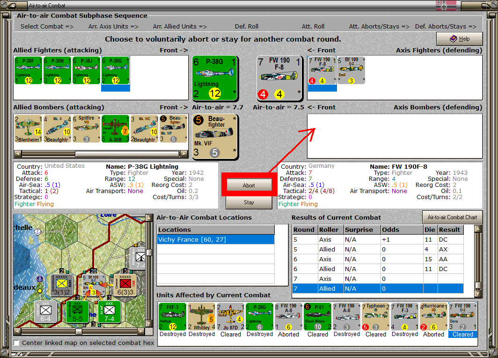Click the large front FW 190 F-8 counter
The height and width of the screenshot is (358, 498).
click(x=279, y=78)
